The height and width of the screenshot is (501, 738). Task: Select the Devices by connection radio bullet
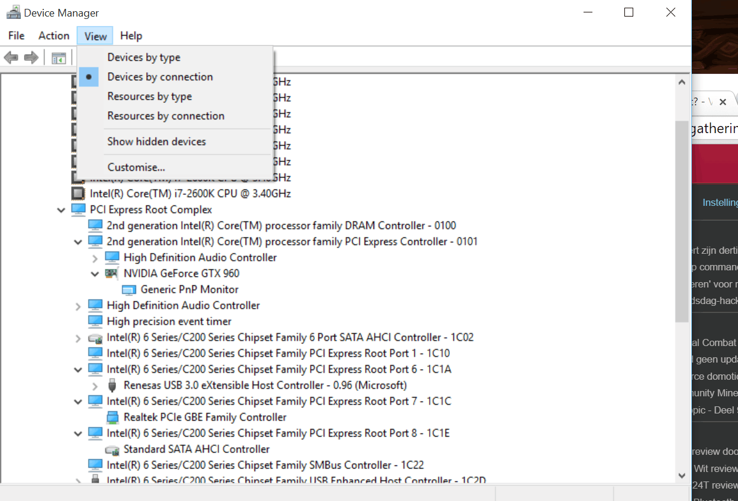89,77
